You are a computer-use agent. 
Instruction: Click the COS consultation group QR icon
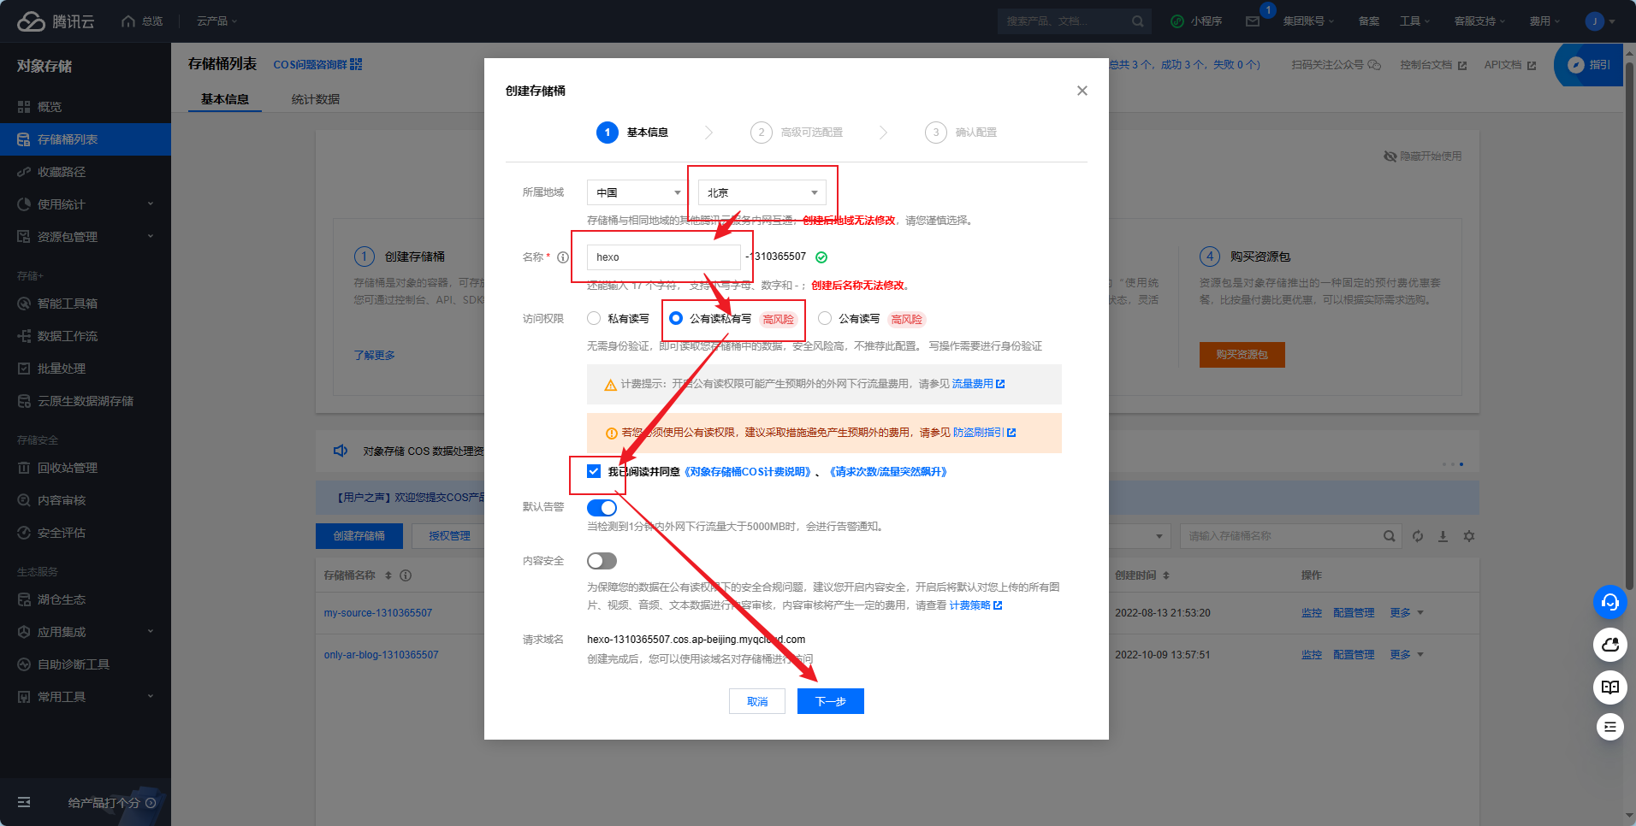tap(356, 64)
